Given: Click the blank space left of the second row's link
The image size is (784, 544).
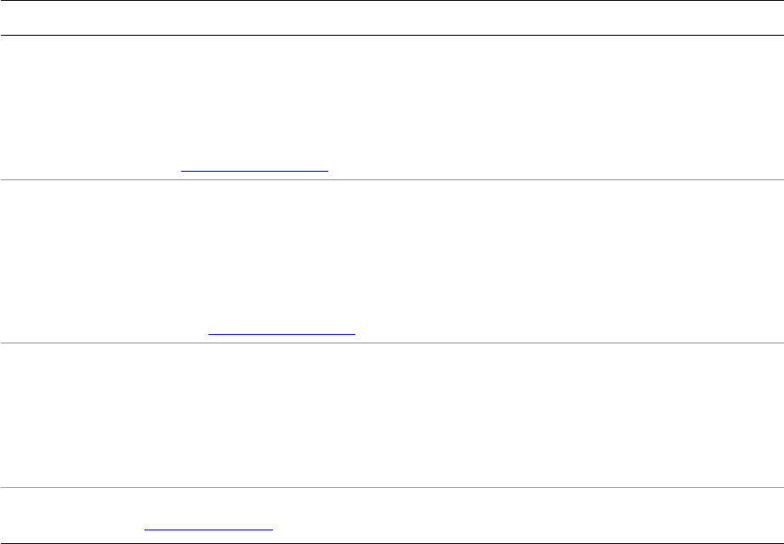Looking at the screenshot, I should pos(102,330).
